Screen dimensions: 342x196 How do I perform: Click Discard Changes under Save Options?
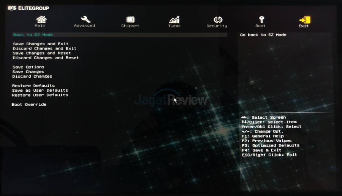tap(32, 76)
